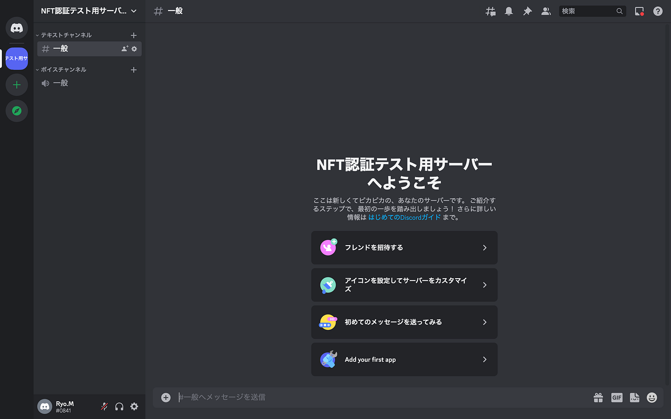Select the # 一般 text channel
This screenshot has height=419, width=671.
pos(89,49)
